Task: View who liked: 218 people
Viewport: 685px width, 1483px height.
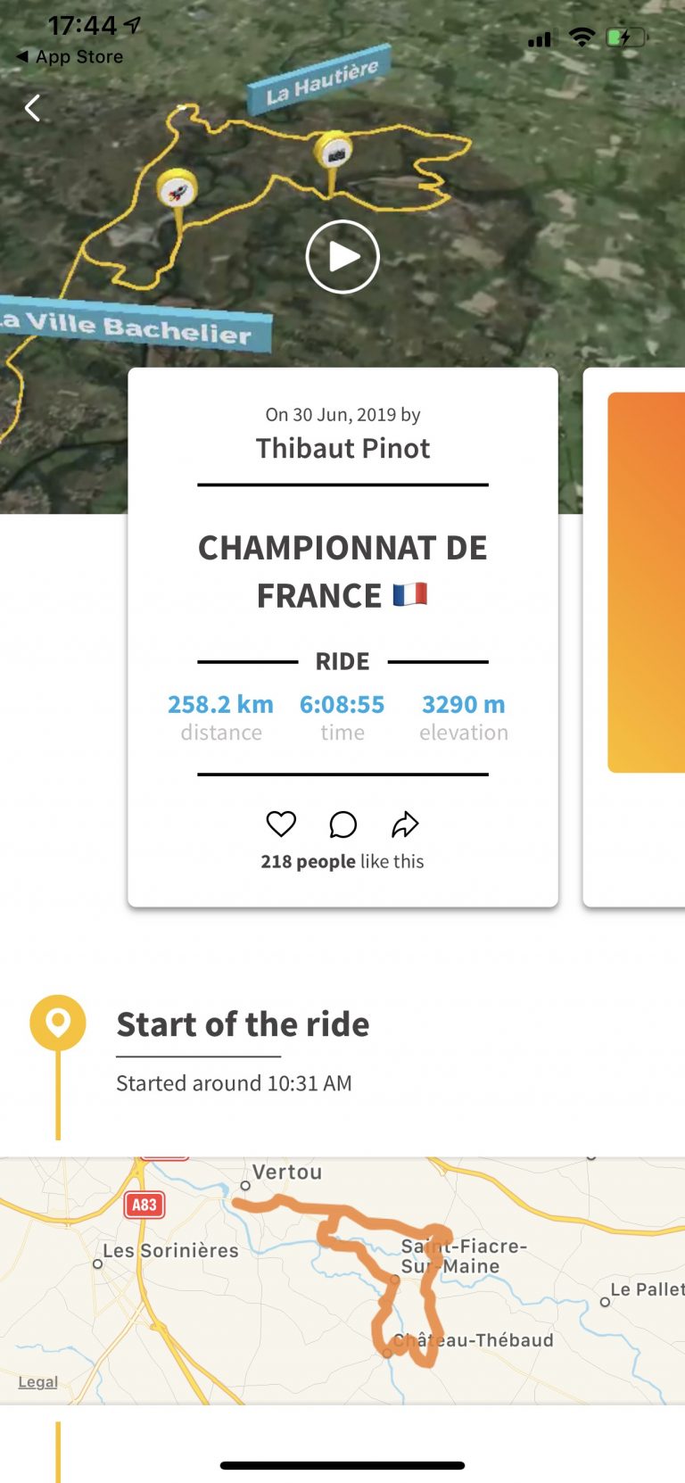Action: pyautogui.click(x=308, y=861)
